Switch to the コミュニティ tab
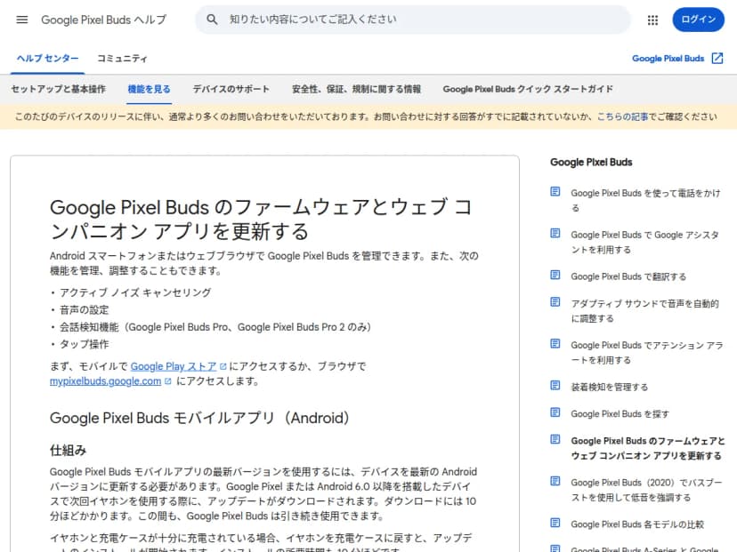This screenshot has width=737, height=552. pos(122,58)
